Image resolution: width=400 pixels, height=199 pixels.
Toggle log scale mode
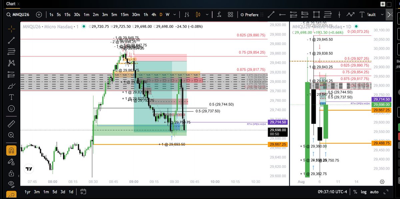click(x=363, y=192)
